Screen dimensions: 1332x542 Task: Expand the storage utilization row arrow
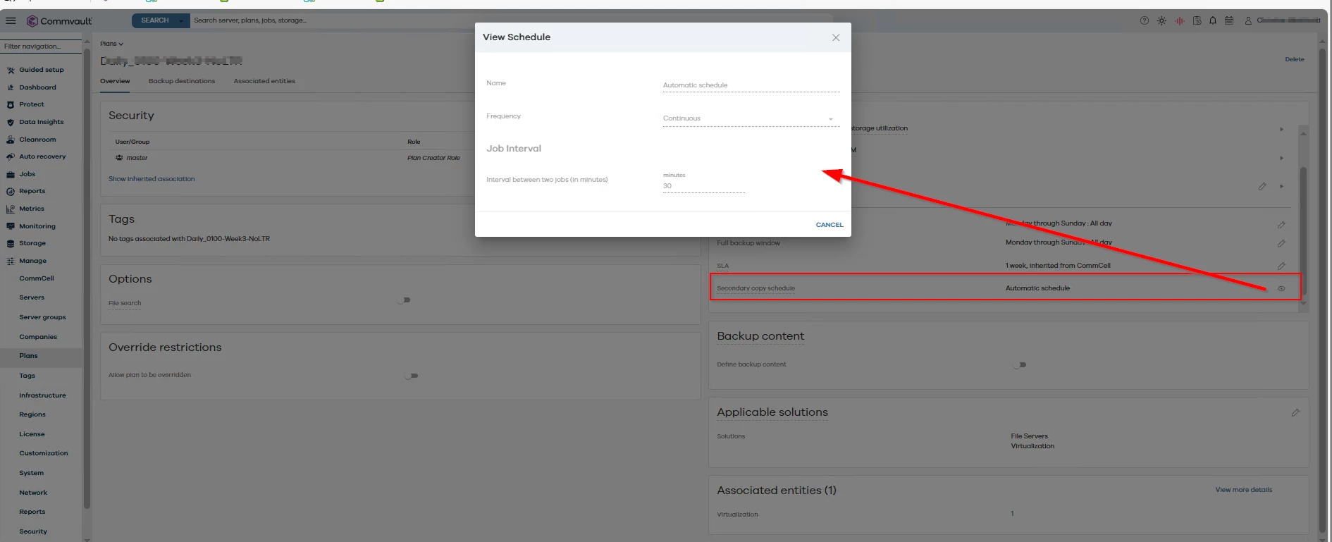1281,129
